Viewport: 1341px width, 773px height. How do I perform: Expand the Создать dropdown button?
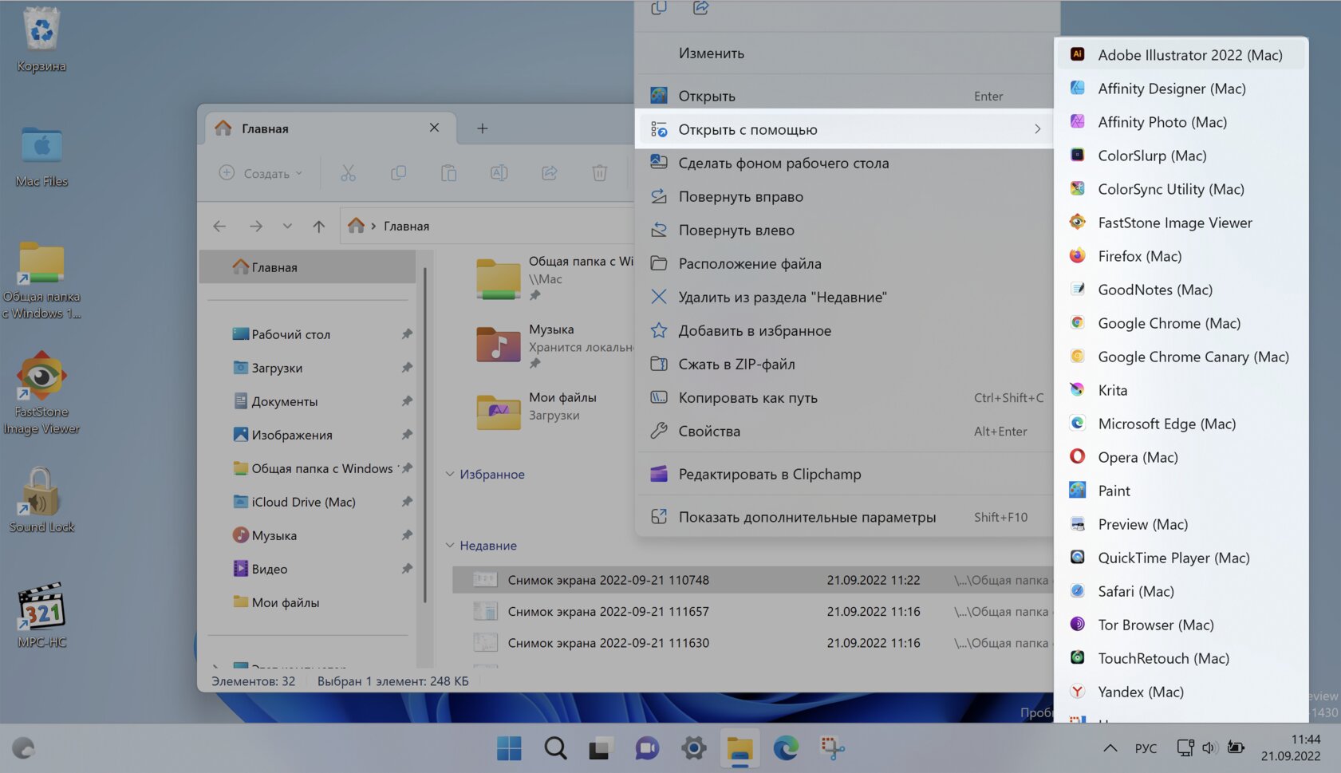pos(261,173)
